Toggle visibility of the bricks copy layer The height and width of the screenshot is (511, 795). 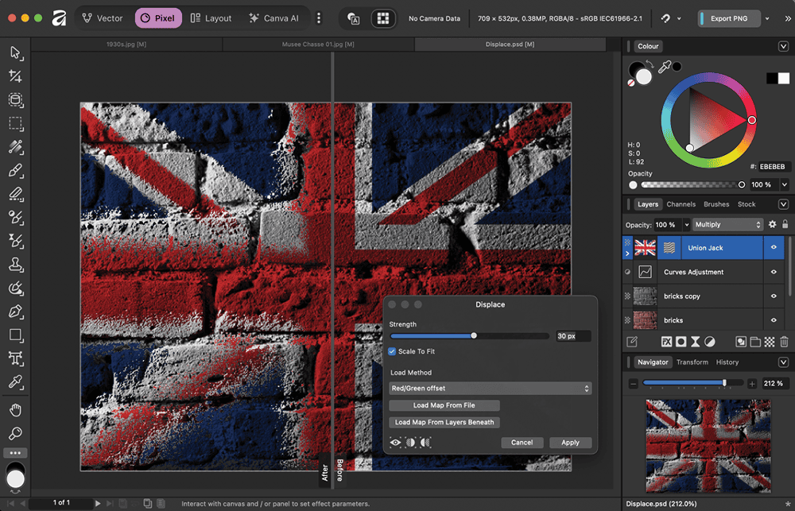tap(774, 296)
